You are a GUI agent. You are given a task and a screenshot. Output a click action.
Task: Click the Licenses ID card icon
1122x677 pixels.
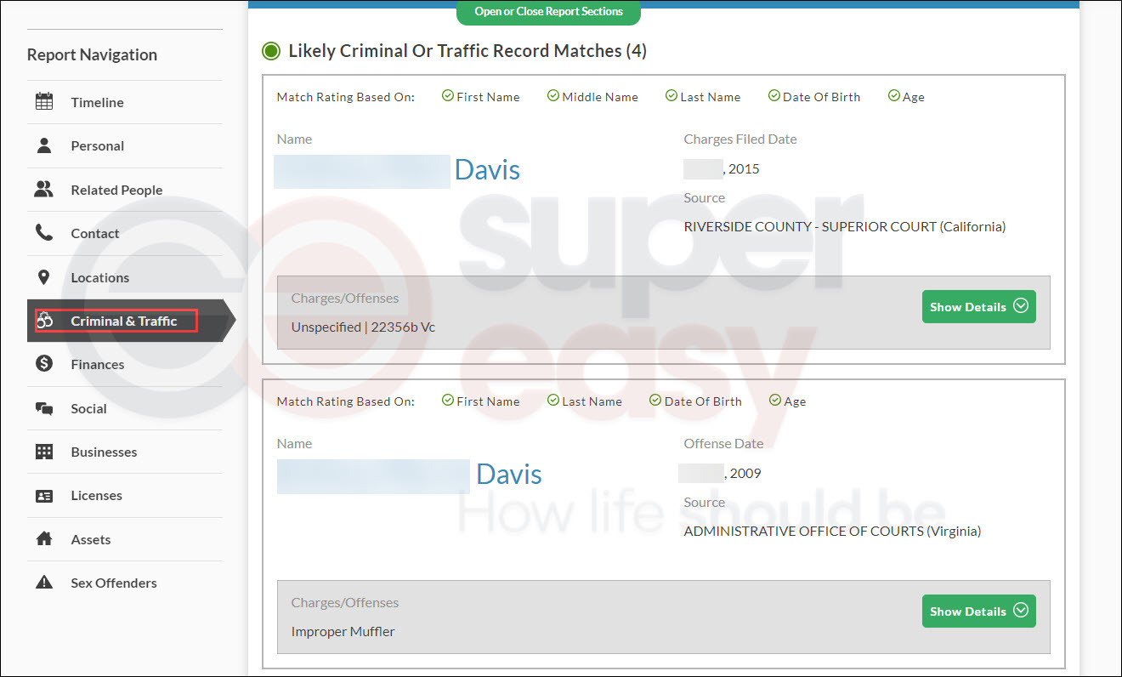[44, 496]
